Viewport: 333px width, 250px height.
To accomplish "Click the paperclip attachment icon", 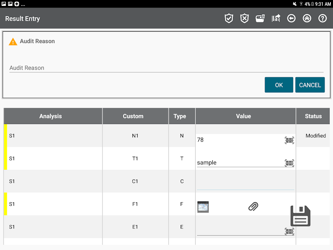I will (x=253, y=207).
